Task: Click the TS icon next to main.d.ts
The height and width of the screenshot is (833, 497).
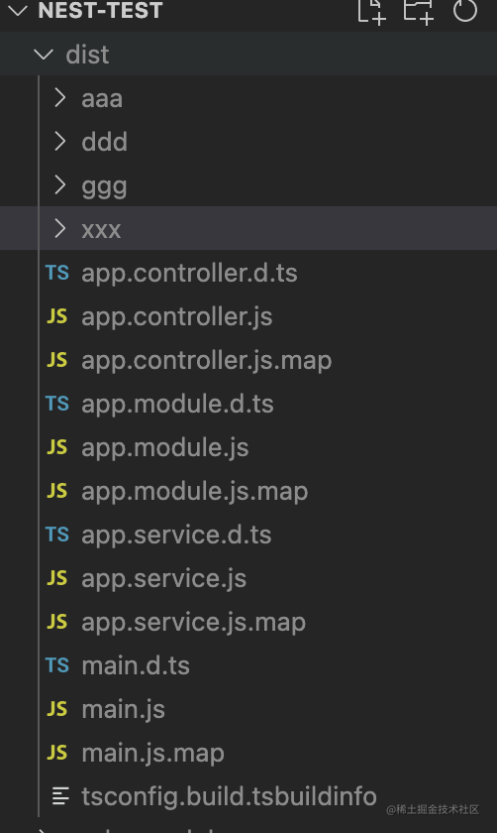Action: click(x=57, y=664)
